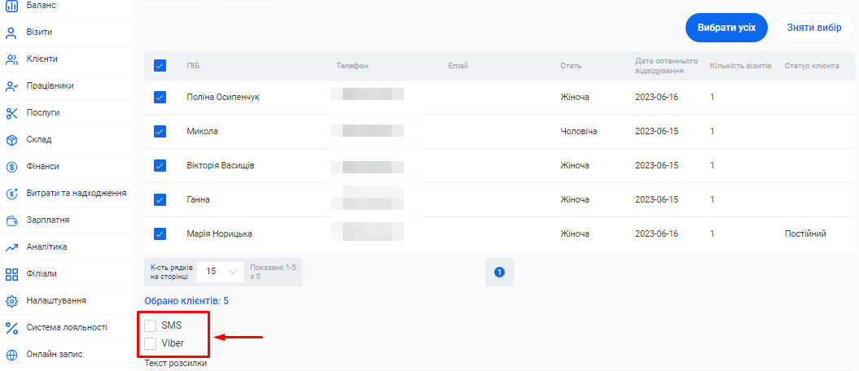
Task: Click the Фінанси dollar coin icon
Action: [12, 167]
